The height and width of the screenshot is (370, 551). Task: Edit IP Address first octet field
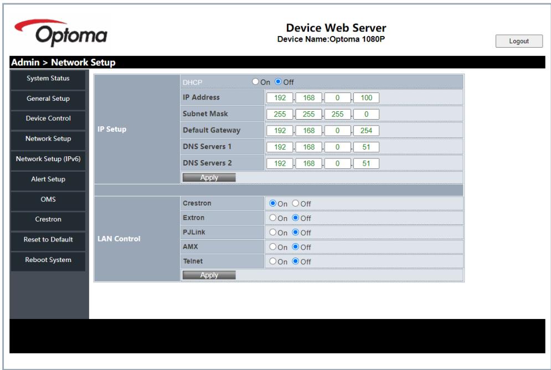[x=280, y=97]
